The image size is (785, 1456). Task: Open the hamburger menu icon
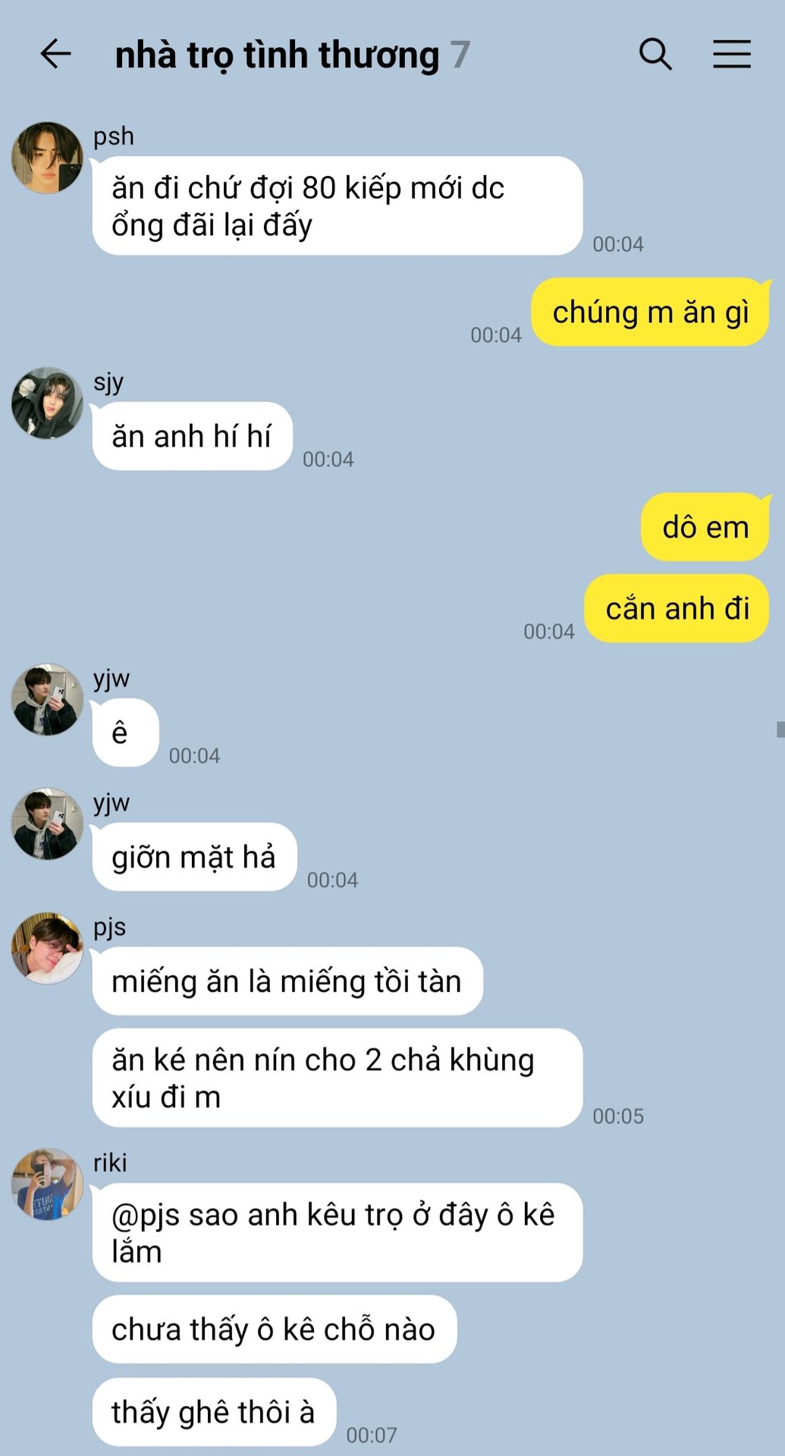[732, 55]
